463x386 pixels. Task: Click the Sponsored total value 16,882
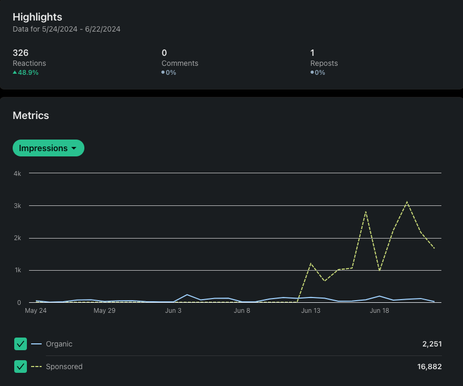[x=429, y=367]
